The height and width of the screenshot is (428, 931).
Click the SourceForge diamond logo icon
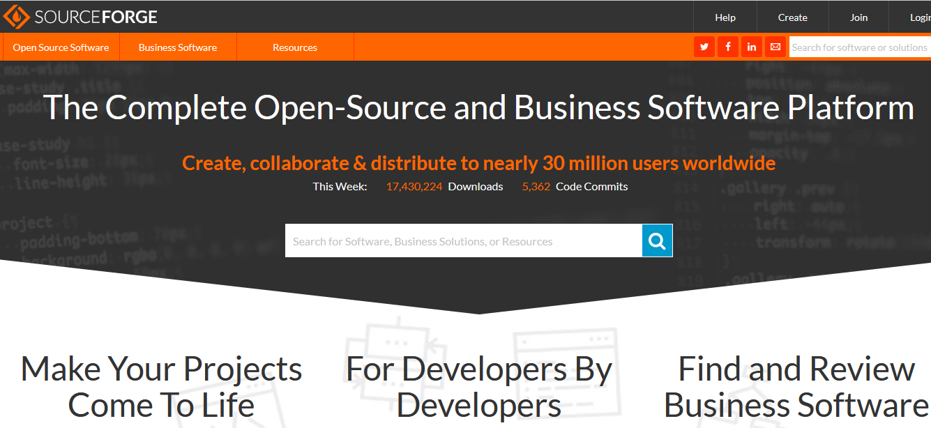(16, 17)
